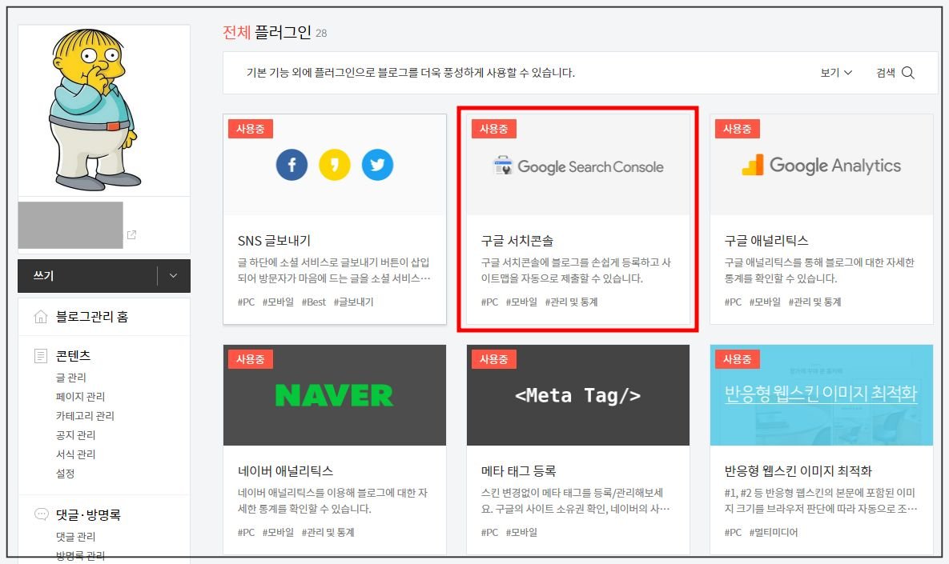
Task: Open 설정 under 콘텐츠
Action: tap(66, 474)
